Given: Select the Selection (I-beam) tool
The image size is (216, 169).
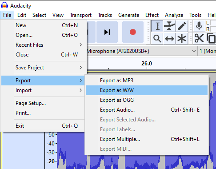Looking at the screenshot, I should pos(157,26).
